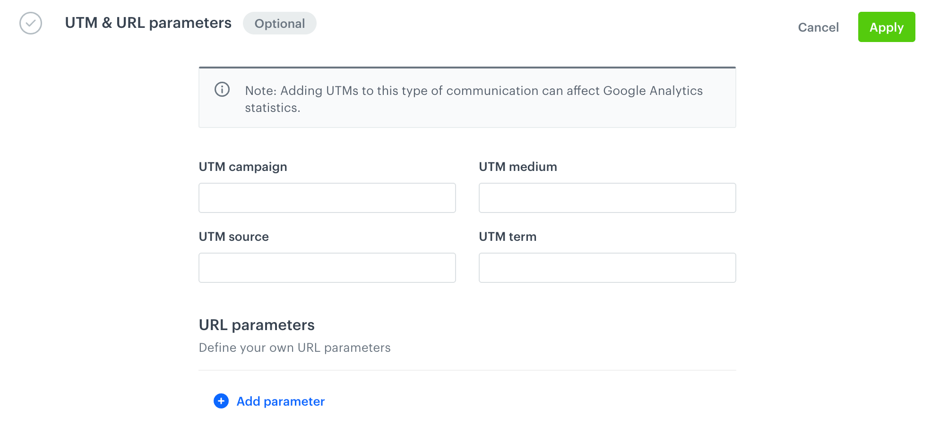Click the info icon in the note banner
931x425 pixels.
[x=222, y=90]
